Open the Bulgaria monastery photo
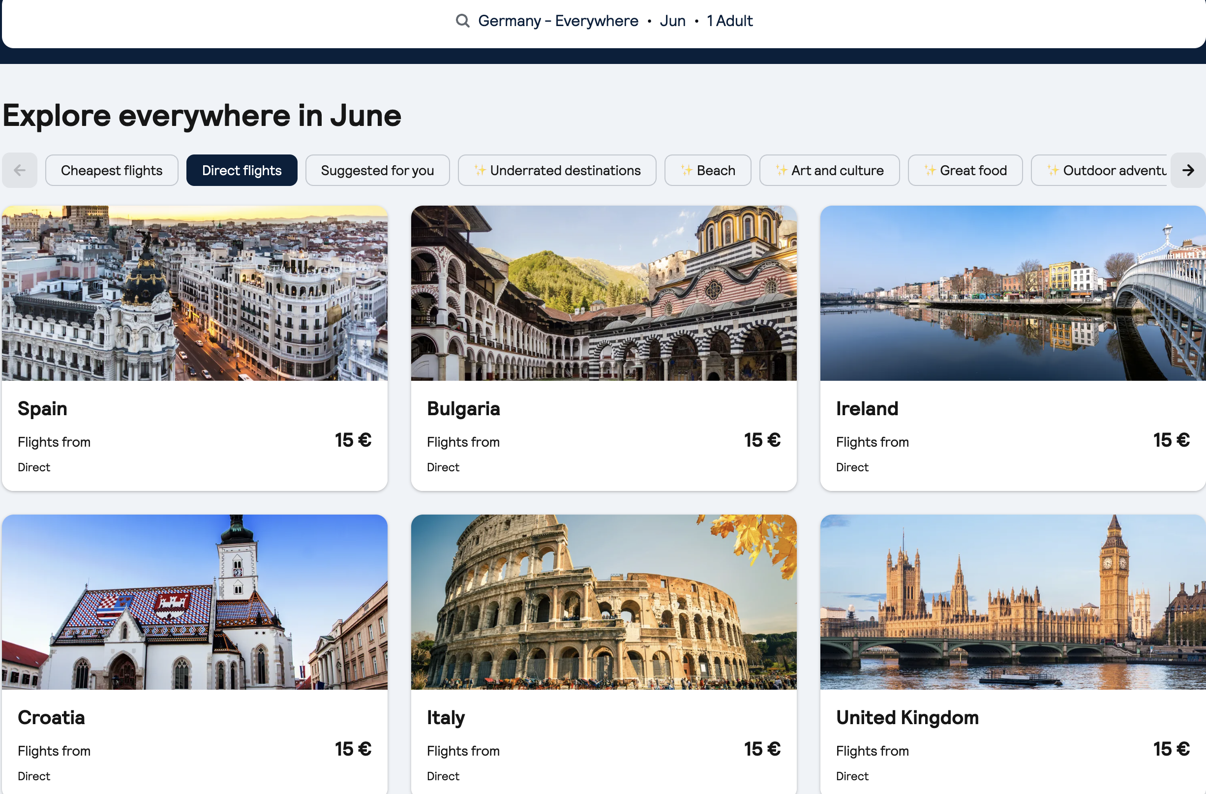Screen dimensions: 1206x794 603,293
